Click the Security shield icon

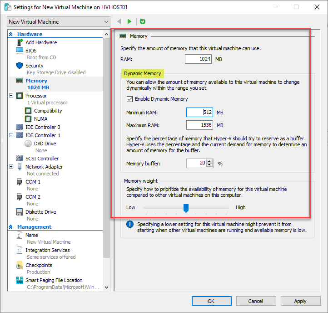click(x=20, y=66)
